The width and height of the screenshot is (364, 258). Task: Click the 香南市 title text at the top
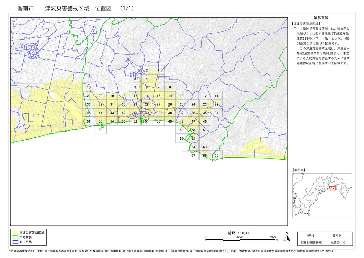click(x=26, y=9)
